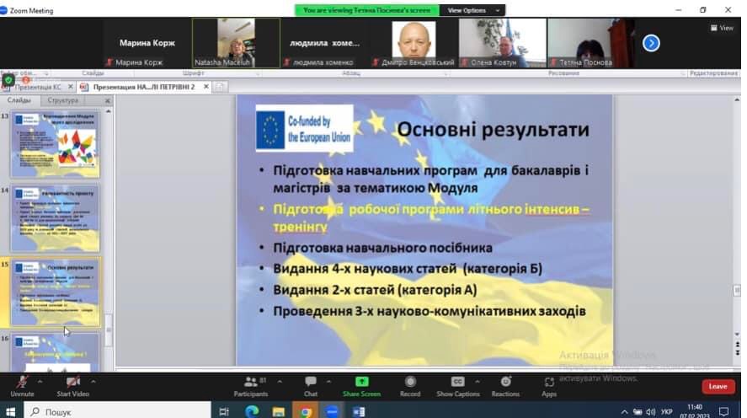Open the Chat panel
The image size is (747, 418).
click(x=311, y=386)
